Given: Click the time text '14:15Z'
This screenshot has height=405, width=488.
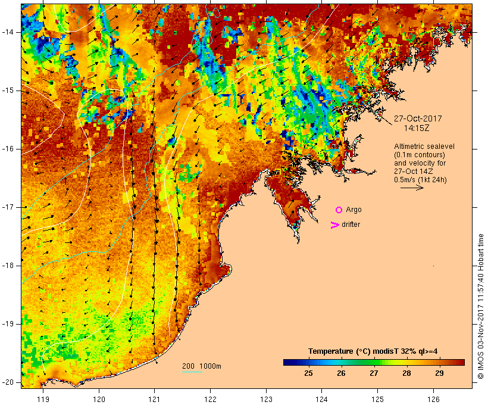Looking at the screenshot, I should (417, 128).
